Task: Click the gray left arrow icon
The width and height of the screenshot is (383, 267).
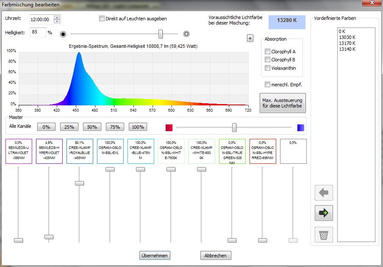Action: pyautogui.click(x=324, y=193)
